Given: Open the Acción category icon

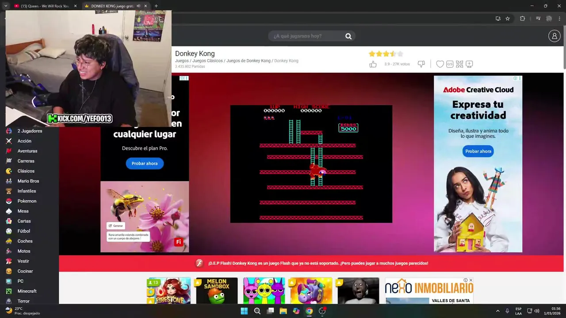Looking at the screenshot, I should click(x=9, y=141).
